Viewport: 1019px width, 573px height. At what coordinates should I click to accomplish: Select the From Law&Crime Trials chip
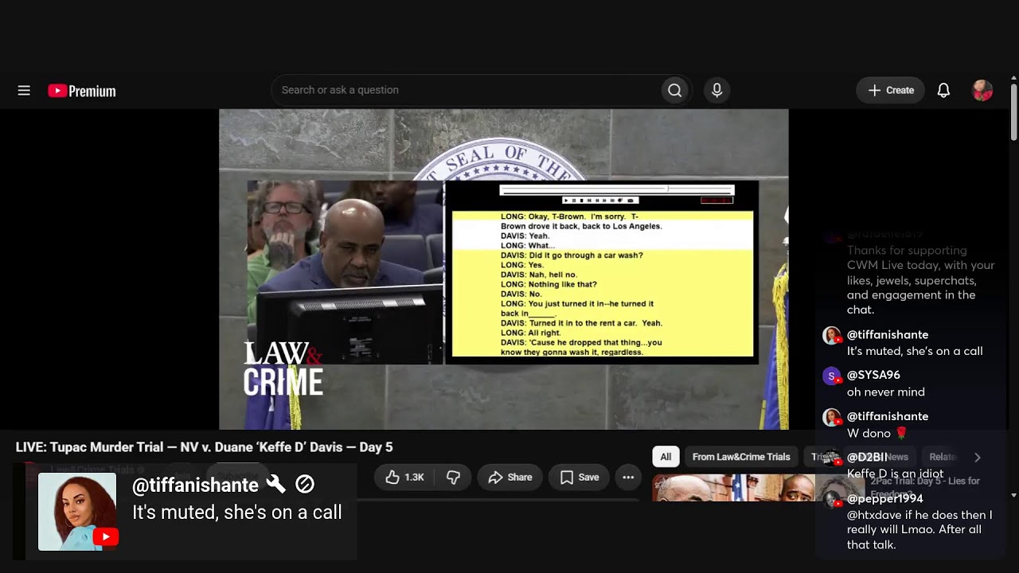click(741, 457)
